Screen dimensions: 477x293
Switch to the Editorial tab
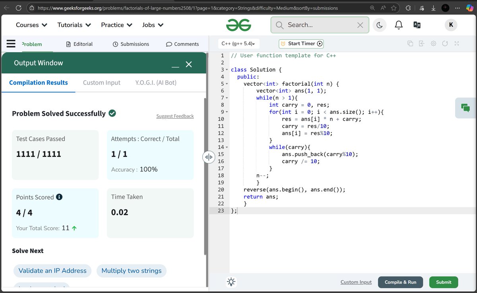tap(79, 44)
